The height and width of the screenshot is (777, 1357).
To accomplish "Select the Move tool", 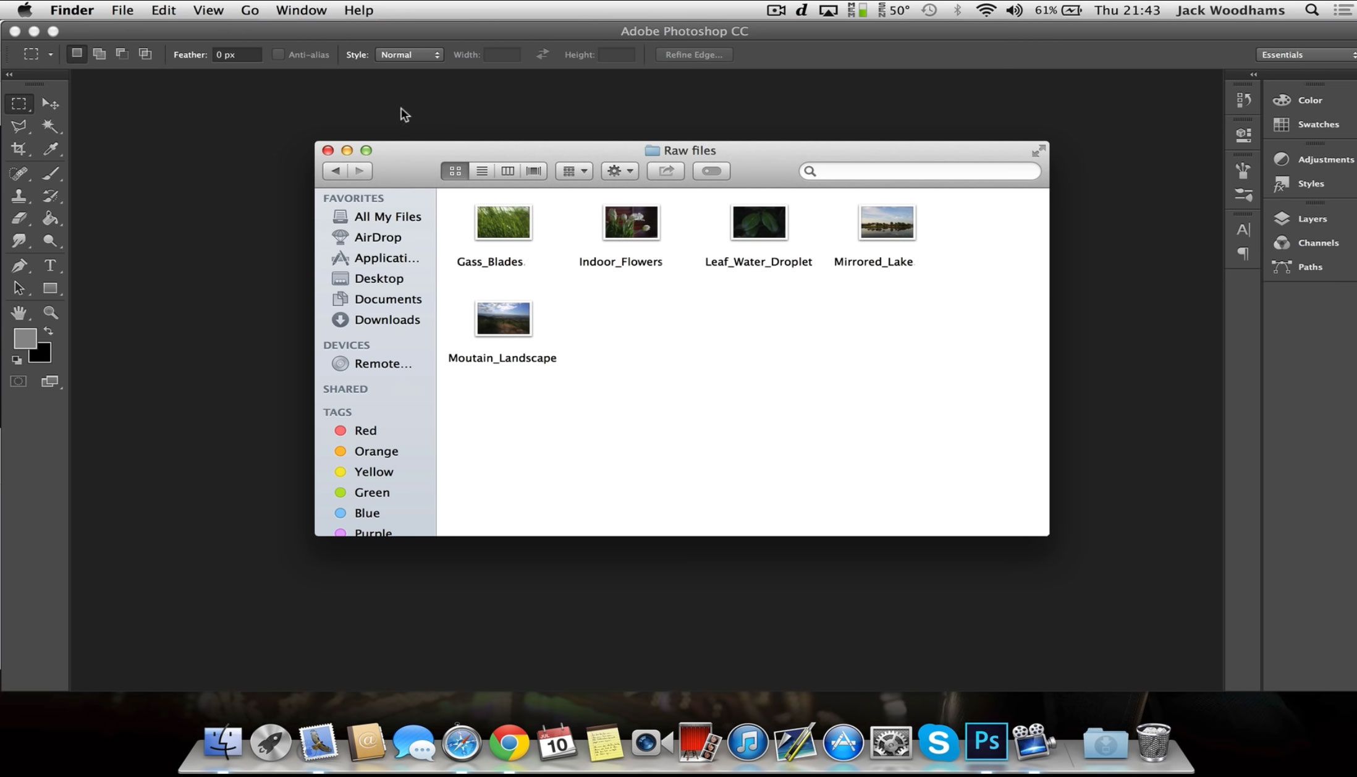I will [x=51, y=103].
